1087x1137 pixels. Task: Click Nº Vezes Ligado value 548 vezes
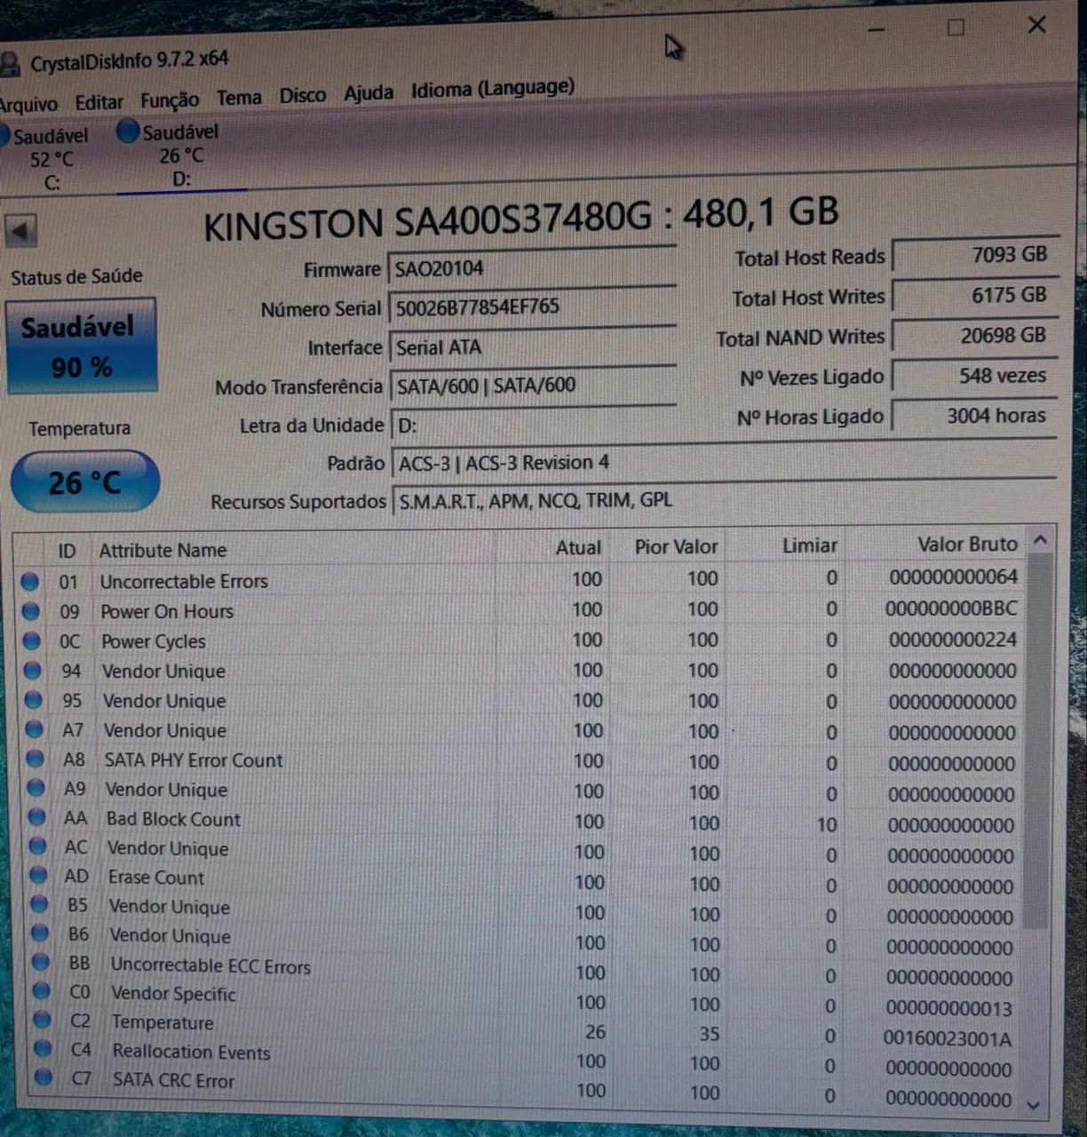(974, 376)
